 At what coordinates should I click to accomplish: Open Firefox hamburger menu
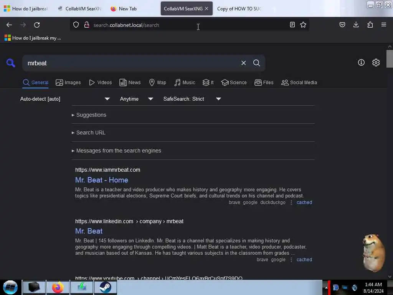tap(384, 25)
